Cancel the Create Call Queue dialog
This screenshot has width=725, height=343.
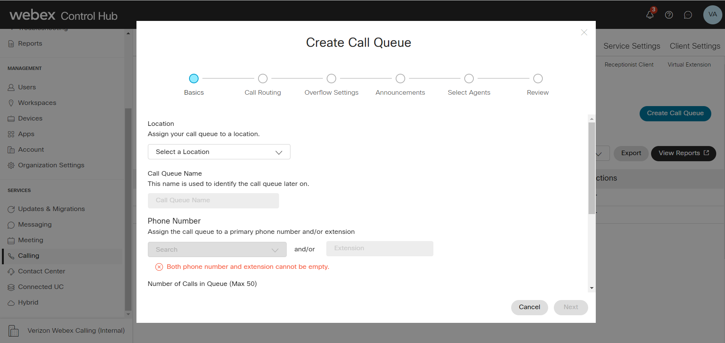click(x=529, y=307)
